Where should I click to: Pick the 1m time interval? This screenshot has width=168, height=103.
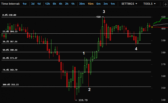pyautogui.click(x=113, y=4)
